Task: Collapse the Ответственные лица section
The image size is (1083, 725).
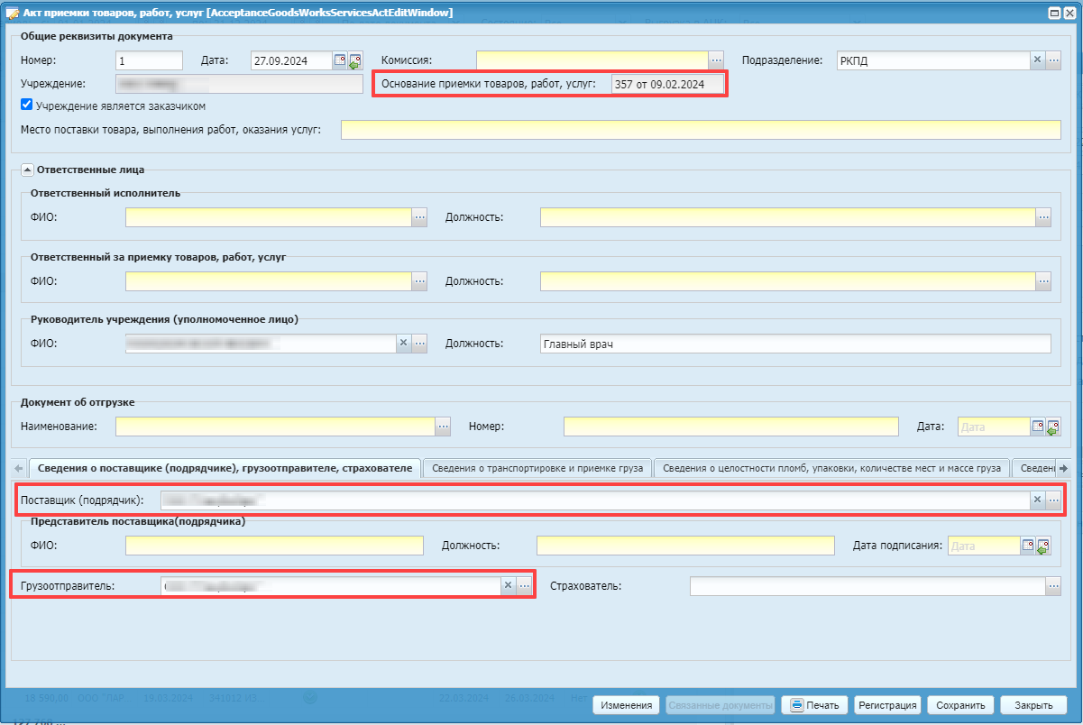Action: (27, 169)
